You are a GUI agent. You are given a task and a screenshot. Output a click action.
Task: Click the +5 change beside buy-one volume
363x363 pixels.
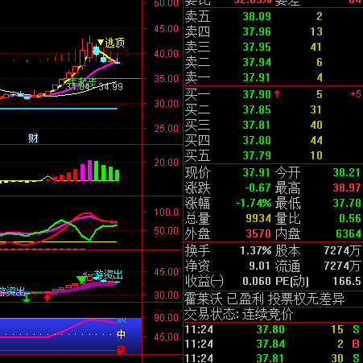point(356,94)
